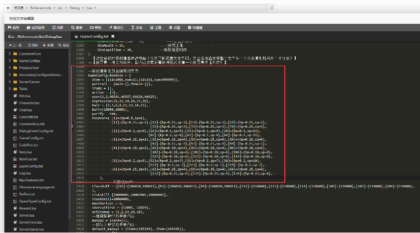Click the 刷新 (Refresh) toolbar button

pyautogui.click(x=58, y=27)
